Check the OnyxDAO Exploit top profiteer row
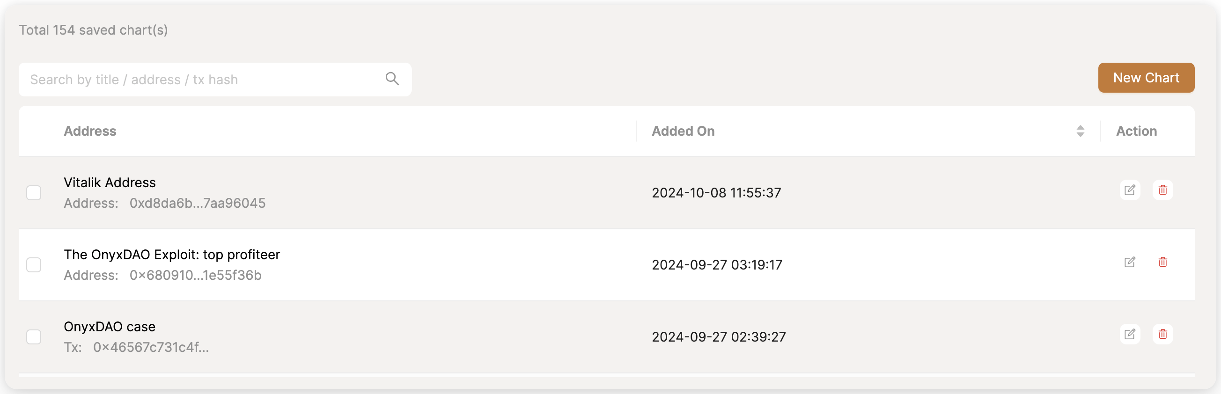 [x=34, y=265]
